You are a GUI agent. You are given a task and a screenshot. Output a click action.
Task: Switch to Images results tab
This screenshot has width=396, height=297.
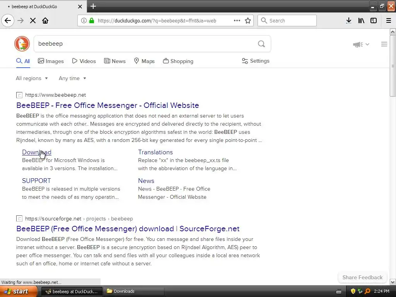point(51,61)
